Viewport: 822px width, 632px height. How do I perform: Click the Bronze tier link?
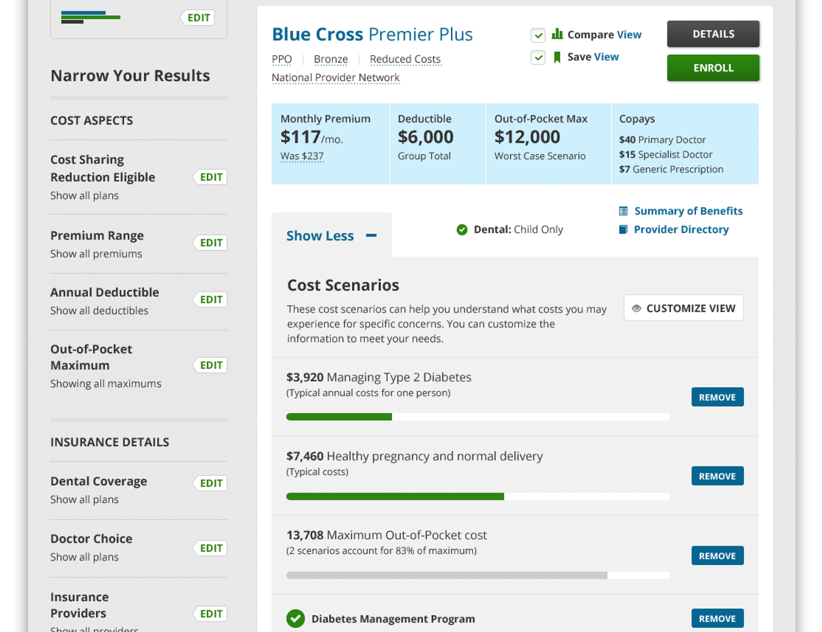pyautogui.click(x=331, y=59)
